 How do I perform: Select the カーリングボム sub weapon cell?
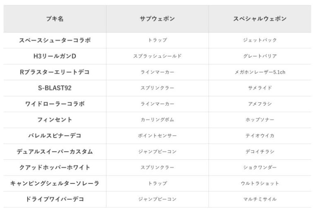coord(157,120)
